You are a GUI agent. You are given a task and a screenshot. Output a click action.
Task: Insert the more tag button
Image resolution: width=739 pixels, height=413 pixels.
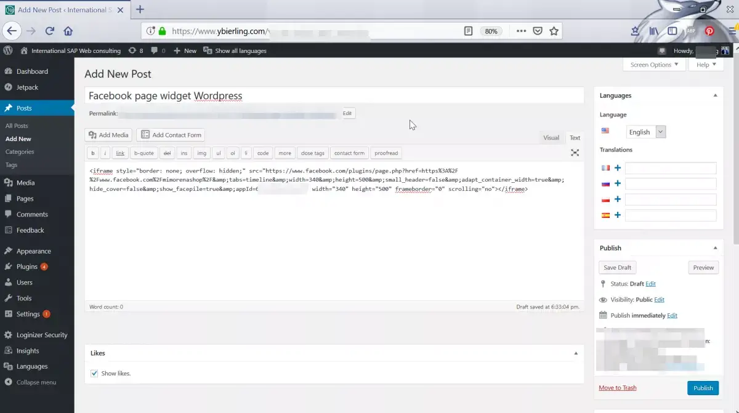point(285,153)
